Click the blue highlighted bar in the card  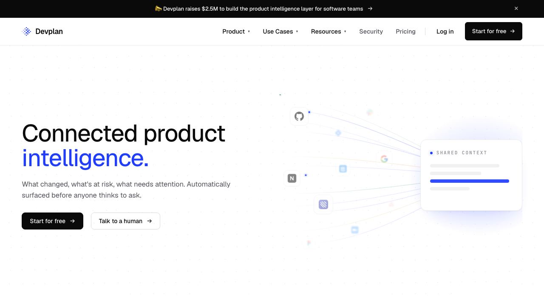point(470,181)
